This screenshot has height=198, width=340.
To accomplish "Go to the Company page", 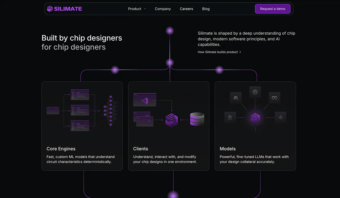I will [163, 9].
